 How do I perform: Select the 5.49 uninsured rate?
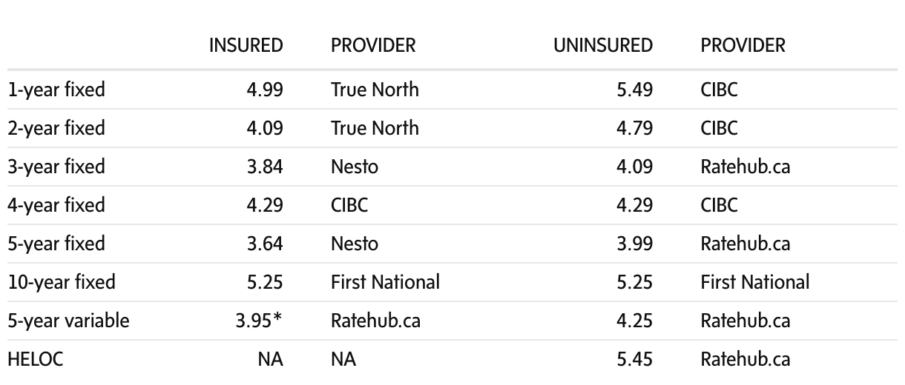coord(634,90)
